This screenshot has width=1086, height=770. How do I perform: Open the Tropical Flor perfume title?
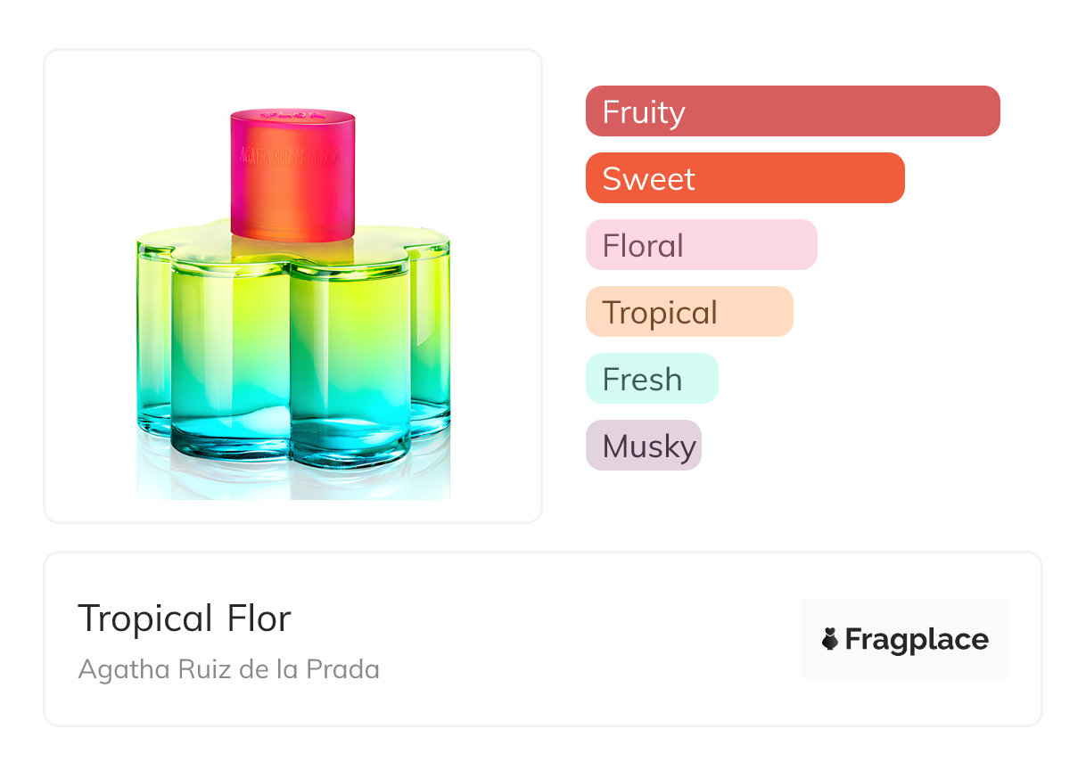point(185,618)
